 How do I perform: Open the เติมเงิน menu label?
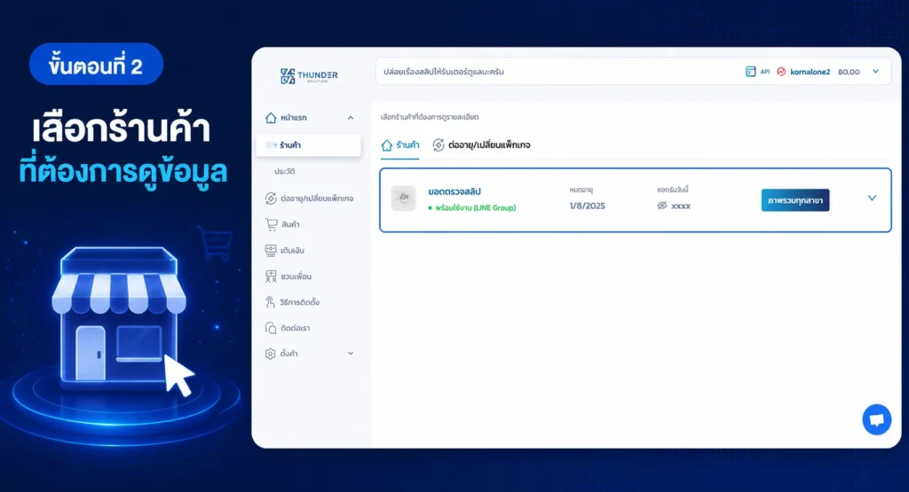(x=293, y=251)
